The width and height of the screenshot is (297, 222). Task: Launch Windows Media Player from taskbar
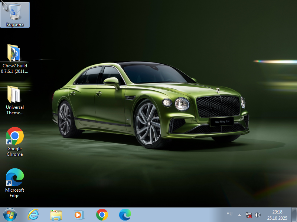coord(79,215)
